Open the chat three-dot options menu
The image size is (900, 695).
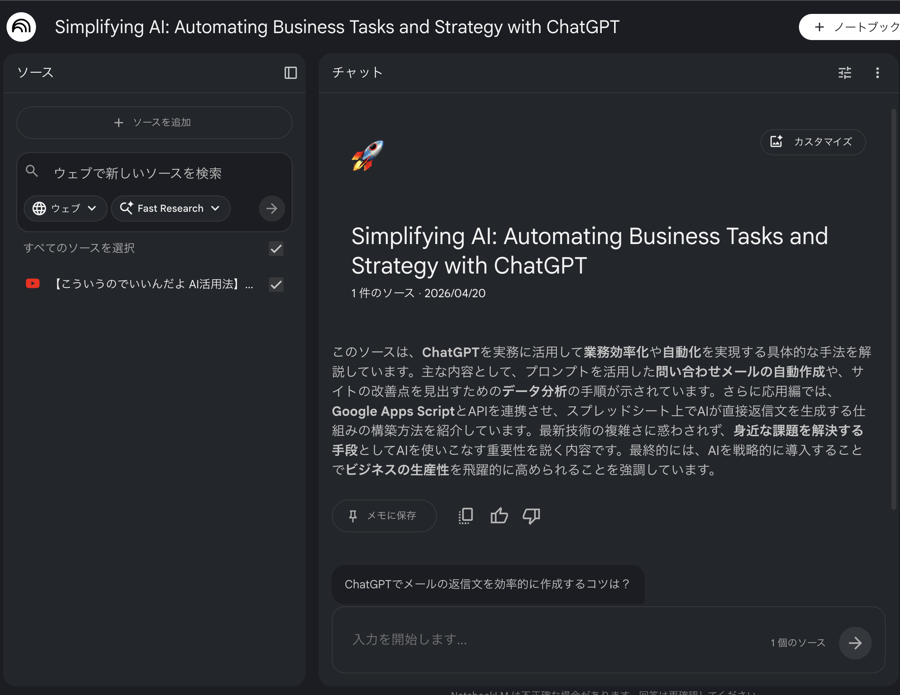click(877, 73)
